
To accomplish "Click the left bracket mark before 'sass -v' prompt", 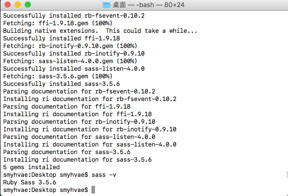I will (2, 175).
